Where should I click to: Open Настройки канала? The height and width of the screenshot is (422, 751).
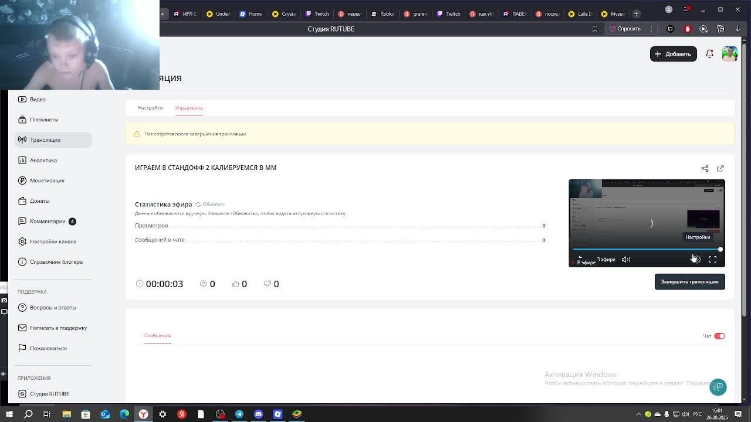(53, 241)
